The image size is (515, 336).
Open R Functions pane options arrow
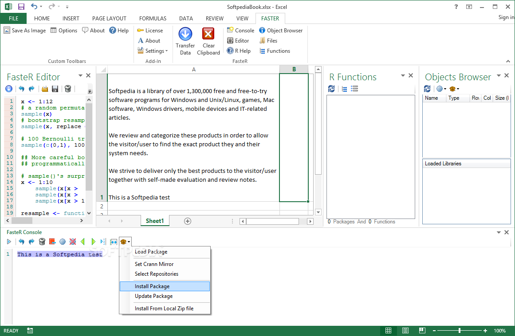[x=403, y=75]
